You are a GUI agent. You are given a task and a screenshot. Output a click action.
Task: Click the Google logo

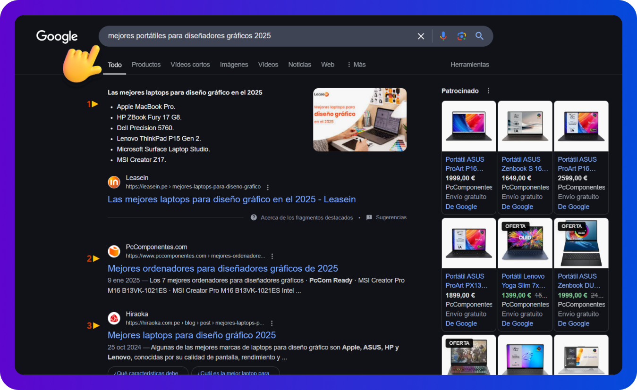[x=57, y=36]
